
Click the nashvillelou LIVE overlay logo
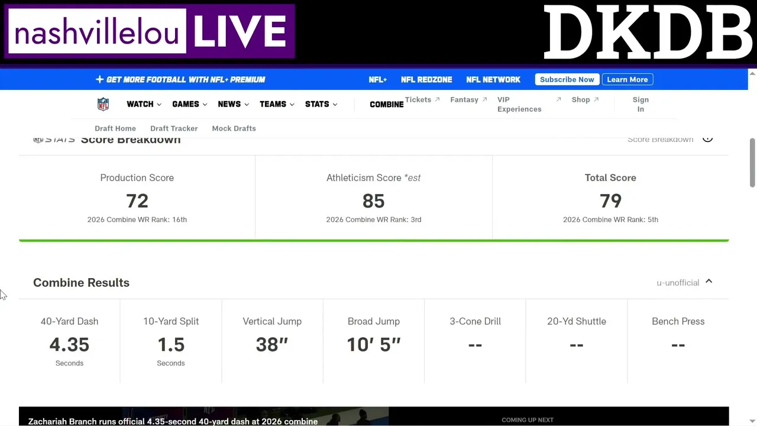[150, 31]
